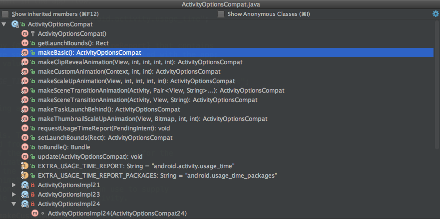Select makeBasic(): ActivityOptionsCompat method
This screenshot has width=440, height=219.
pos(89,53)
